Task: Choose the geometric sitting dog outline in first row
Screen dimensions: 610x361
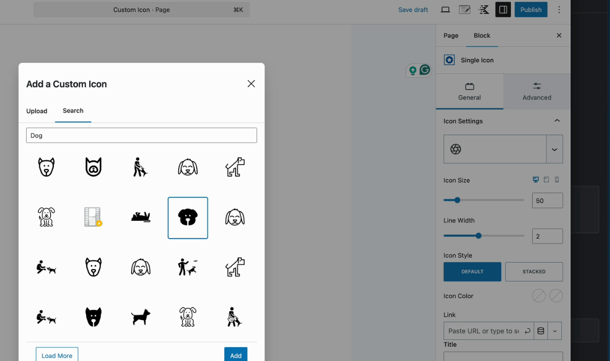Action: pos(235,167)
